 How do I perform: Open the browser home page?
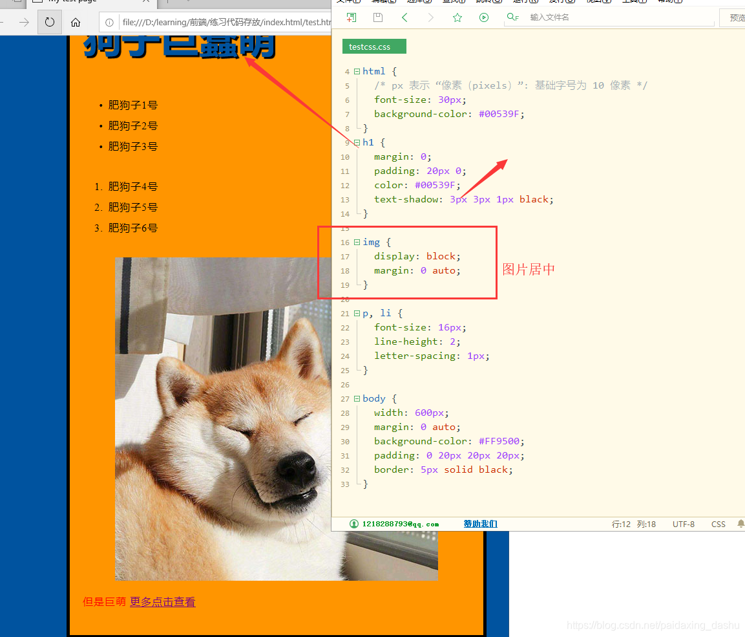coord(76,22)
